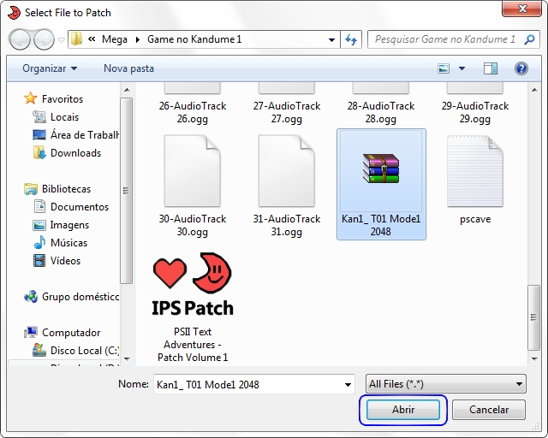Click the Imagens picture icon
548x438 pixels.
point(39,225)
